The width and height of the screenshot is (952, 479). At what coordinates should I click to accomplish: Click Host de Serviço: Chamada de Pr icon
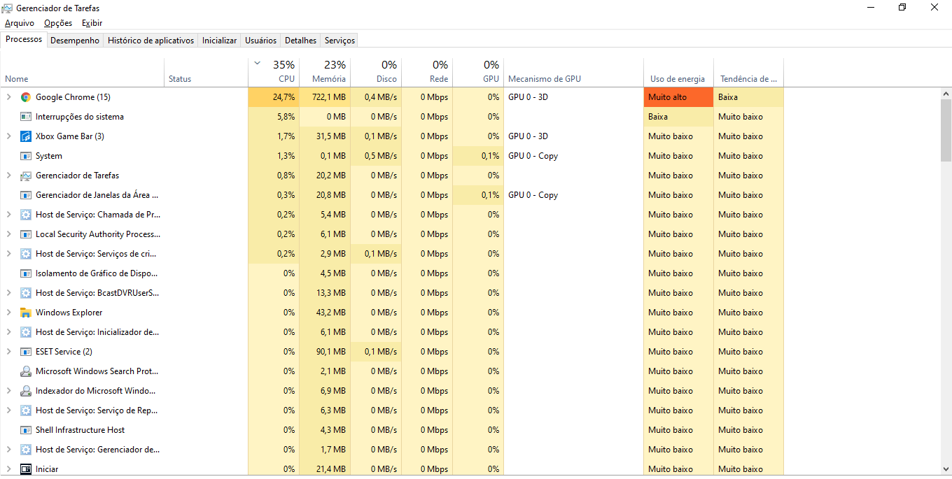[26, 215]
